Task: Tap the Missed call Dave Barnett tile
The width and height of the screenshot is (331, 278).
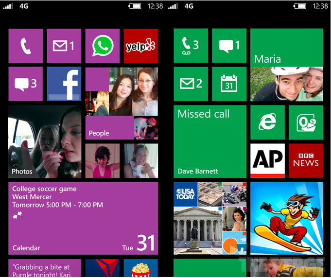Action: pos(210,141)
